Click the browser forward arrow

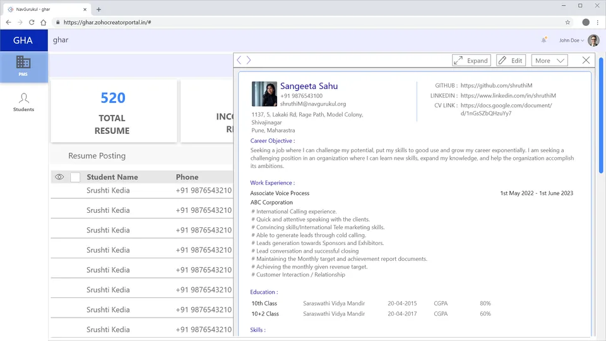click(x=20, y=23)
